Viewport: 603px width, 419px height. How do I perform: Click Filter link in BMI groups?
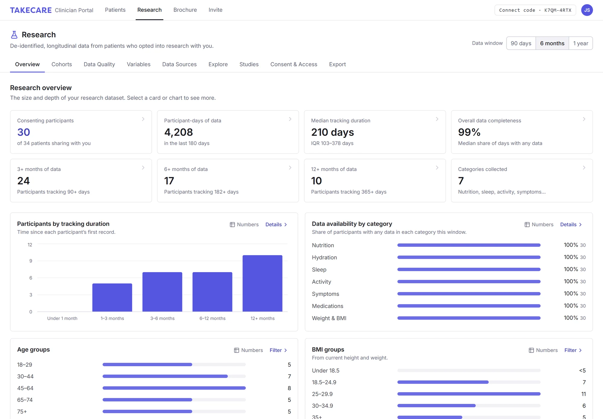573,350
